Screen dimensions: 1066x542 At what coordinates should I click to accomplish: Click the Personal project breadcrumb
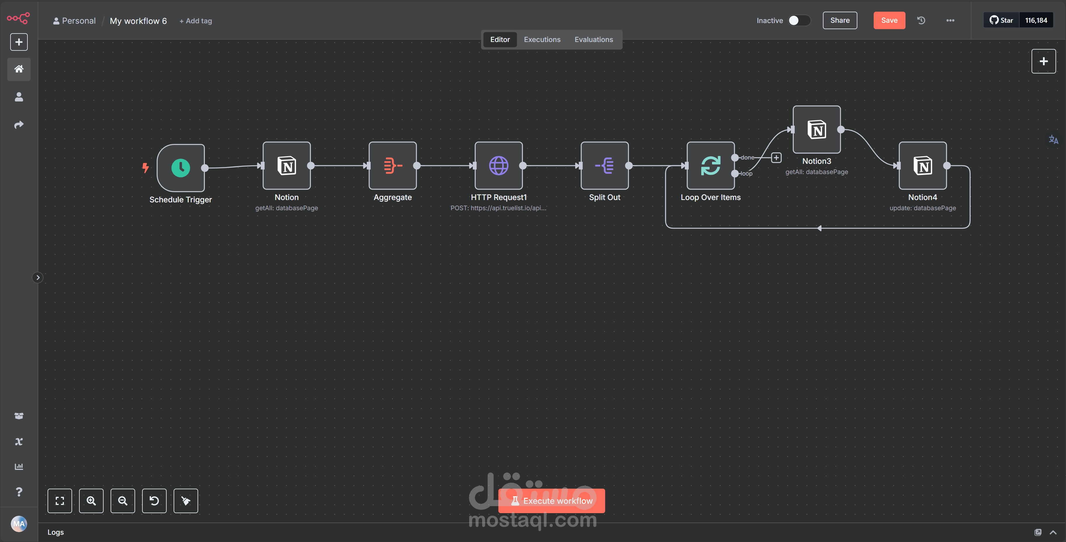[74, 21]
